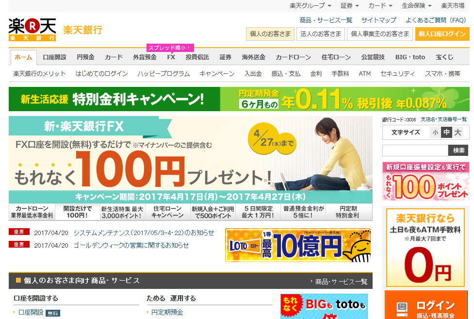Viewport: 474px width, 319px height.
Task: Open the 外貨預金 tab
Action: (145, 57)
